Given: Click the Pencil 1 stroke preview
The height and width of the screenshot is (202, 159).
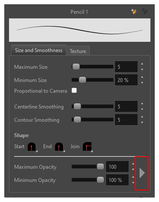Looking at the screenshot, I should (79, 30).
